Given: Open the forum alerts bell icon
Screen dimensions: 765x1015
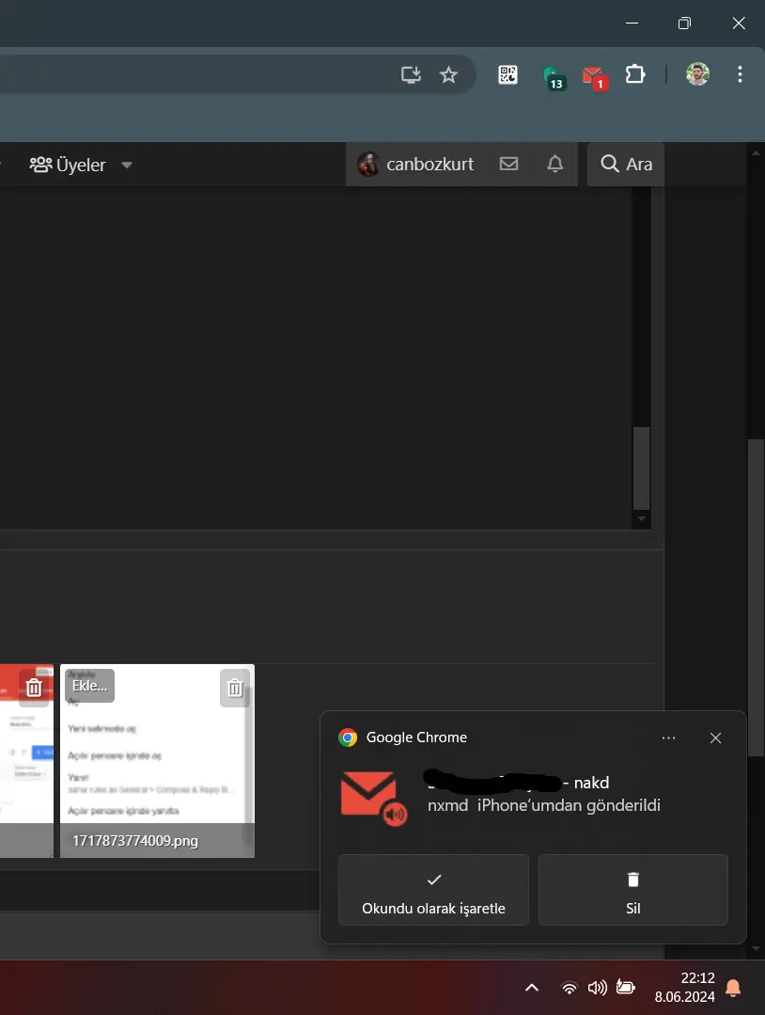Looking at the screenshot, I should coord(554,163).
